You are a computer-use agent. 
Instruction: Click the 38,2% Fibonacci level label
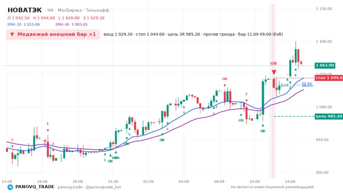point(307,86)
